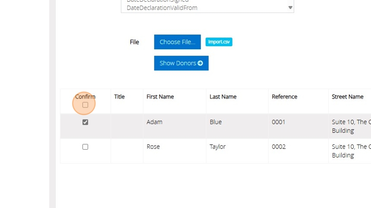This screenshot has width=371, height=208.
Task: Click the Title column header
Action: click(x=119, y=97)
